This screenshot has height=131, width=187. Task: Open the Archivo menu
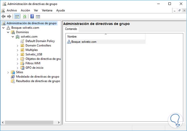click(12, 10)
